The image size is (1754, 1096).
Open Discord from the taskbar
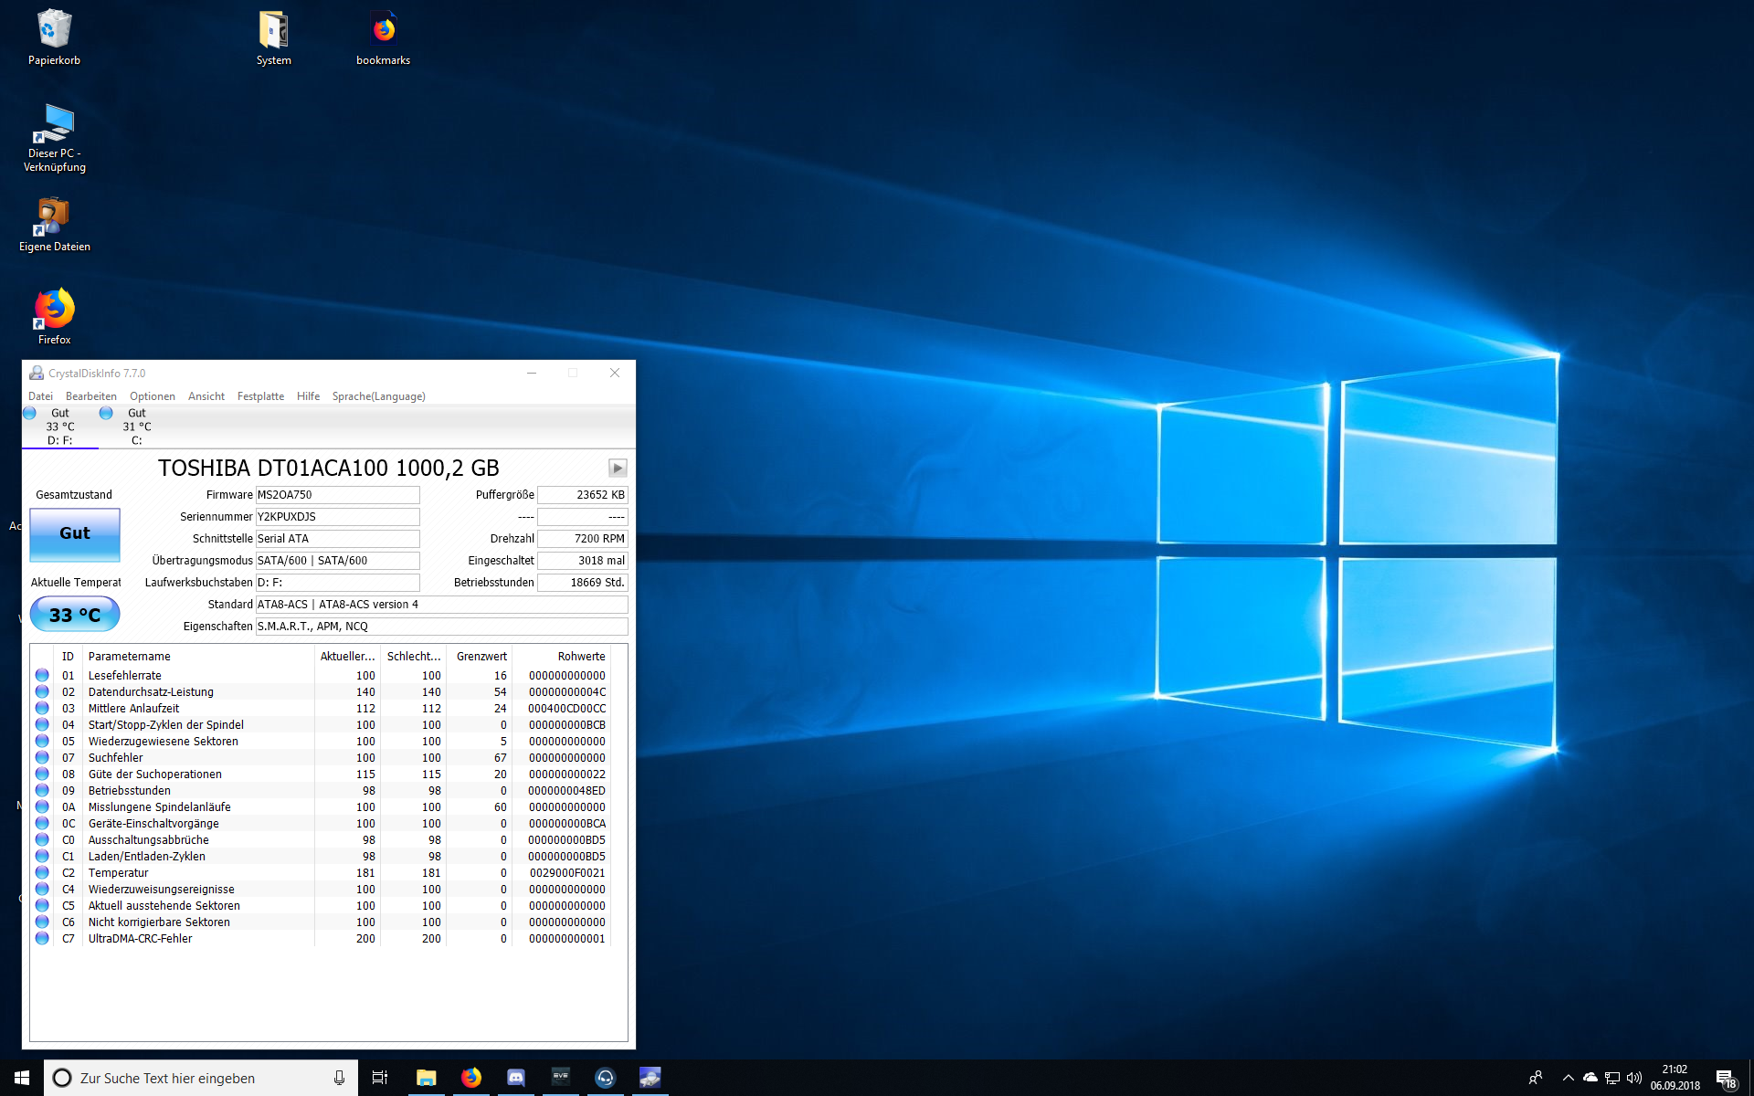coord(515,1078)
